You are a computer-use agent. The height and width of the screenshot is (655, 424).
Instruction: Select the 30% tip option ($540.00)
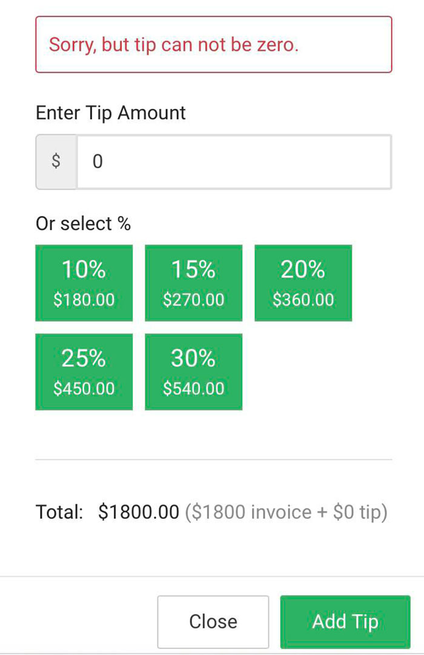pos(193,371)
